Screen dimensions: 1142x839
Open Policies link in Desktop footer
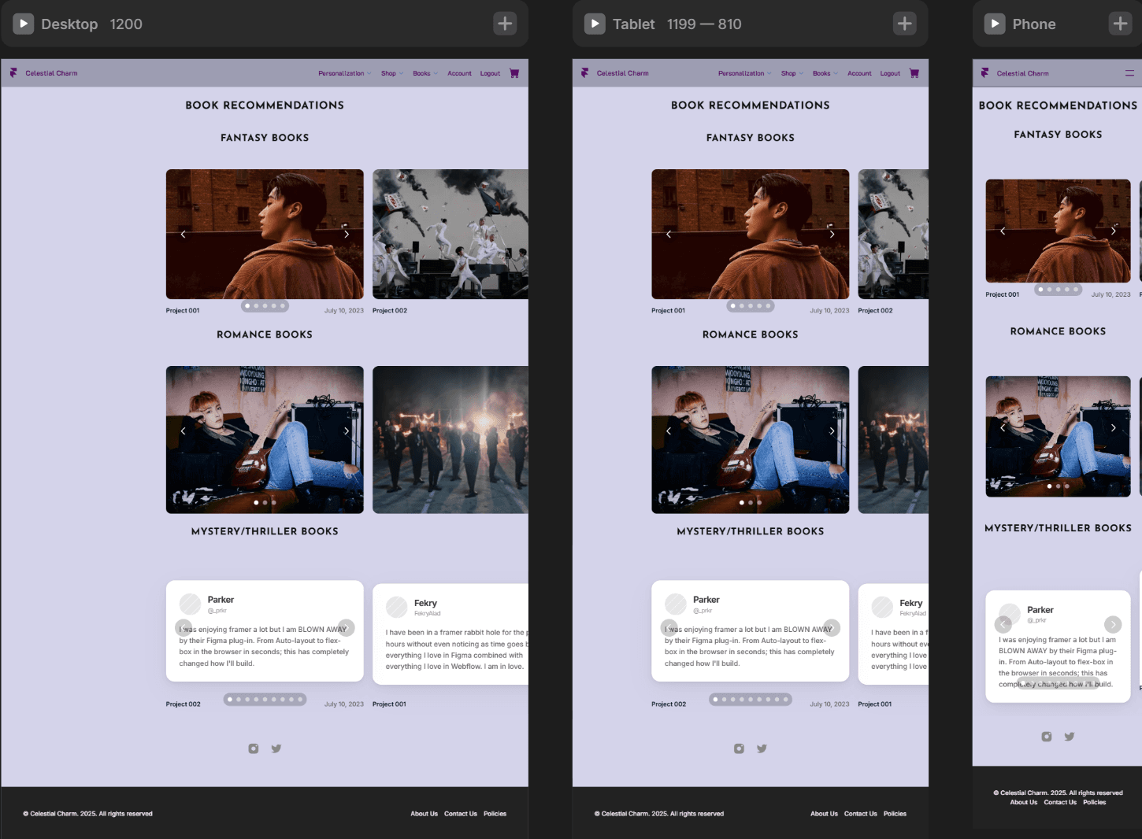point(495,814)
